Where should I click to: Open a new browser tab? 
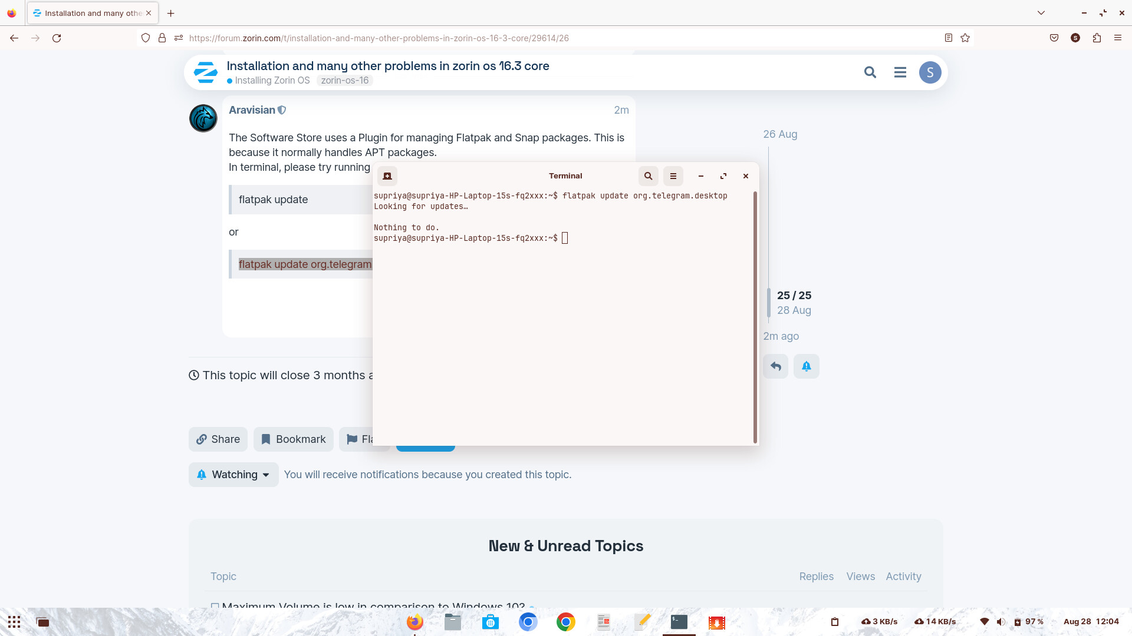click(x=171, y=13)
